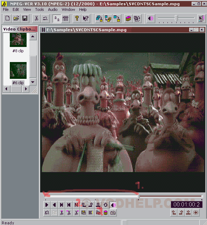Play the video with the forward play button
The width and height of the screenshot is (207, 225).
coord(47,205)
